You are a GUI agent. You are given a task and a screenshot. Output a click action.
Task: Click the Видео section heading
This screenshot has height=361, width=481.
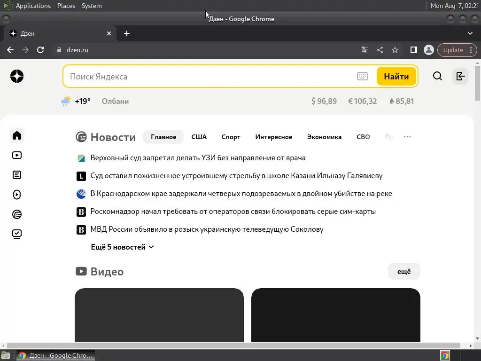pos(107,272)
